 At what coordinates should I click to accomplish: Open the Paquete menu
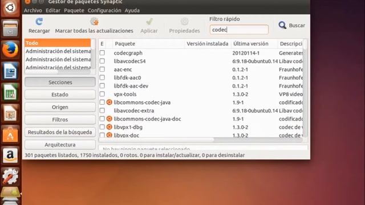tap(74, 10)
